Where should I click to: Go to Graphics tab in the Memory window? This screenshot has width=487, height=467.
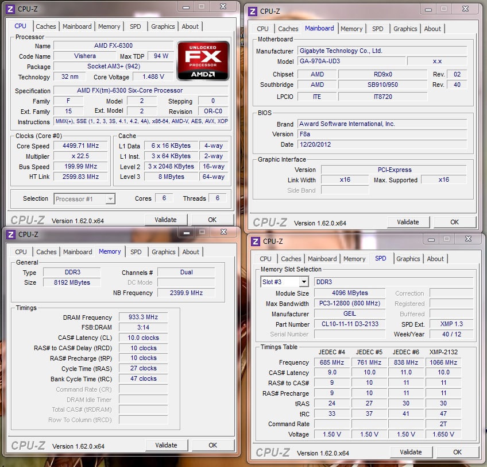click(163, 252)
